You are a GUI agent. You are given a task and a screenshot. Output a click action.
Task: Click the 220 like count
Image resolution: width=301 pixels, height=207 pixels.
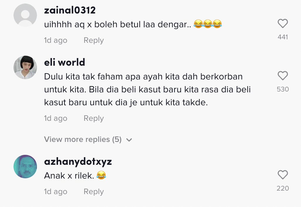tap(283, 188)
